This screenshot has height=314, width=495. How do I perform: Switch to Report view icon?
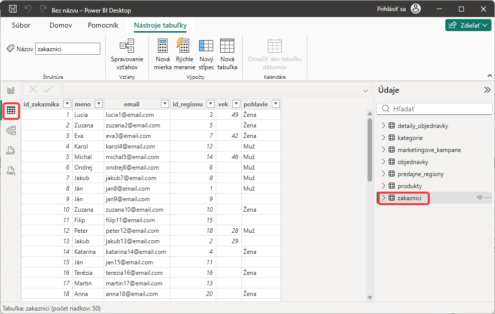[x=11, y=90]
